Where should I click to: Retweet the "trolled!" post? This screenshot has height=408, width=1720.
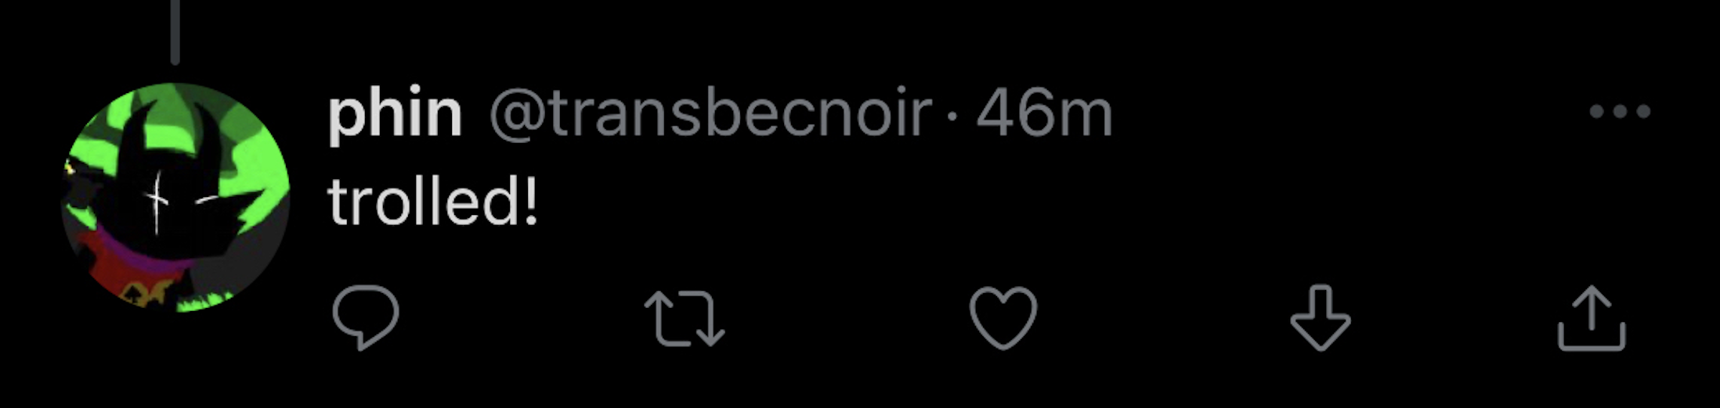pyautogui.click(x=685, y=318)
